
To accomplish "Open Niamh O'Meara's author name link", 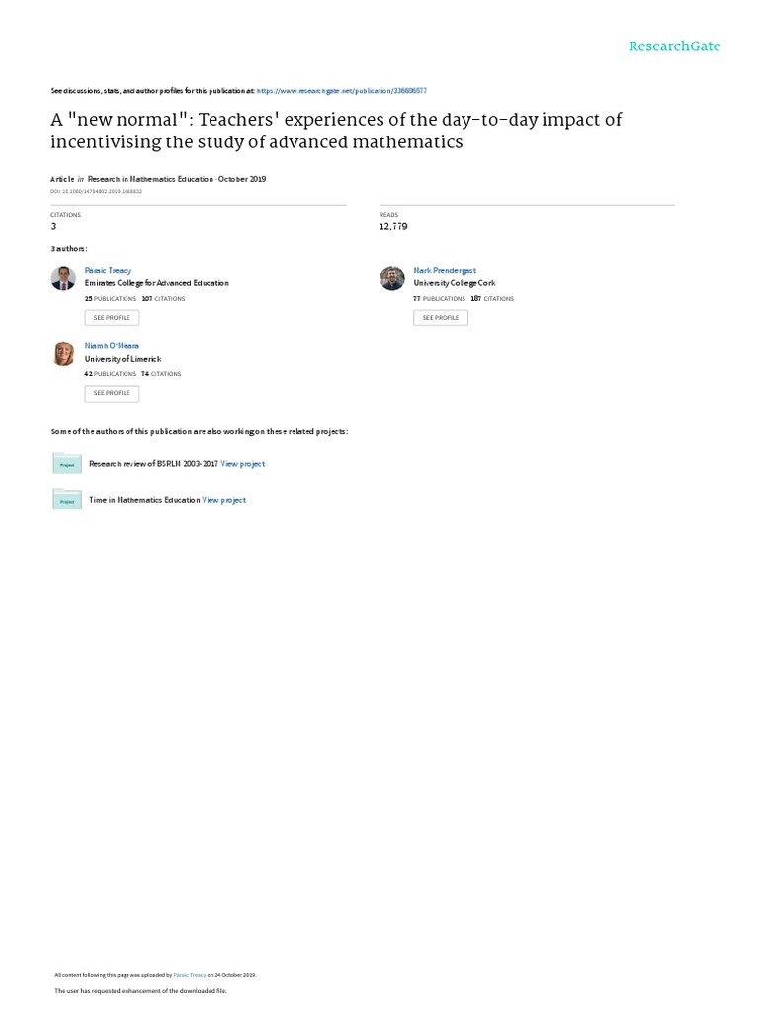I will click(x=112, y=346).
